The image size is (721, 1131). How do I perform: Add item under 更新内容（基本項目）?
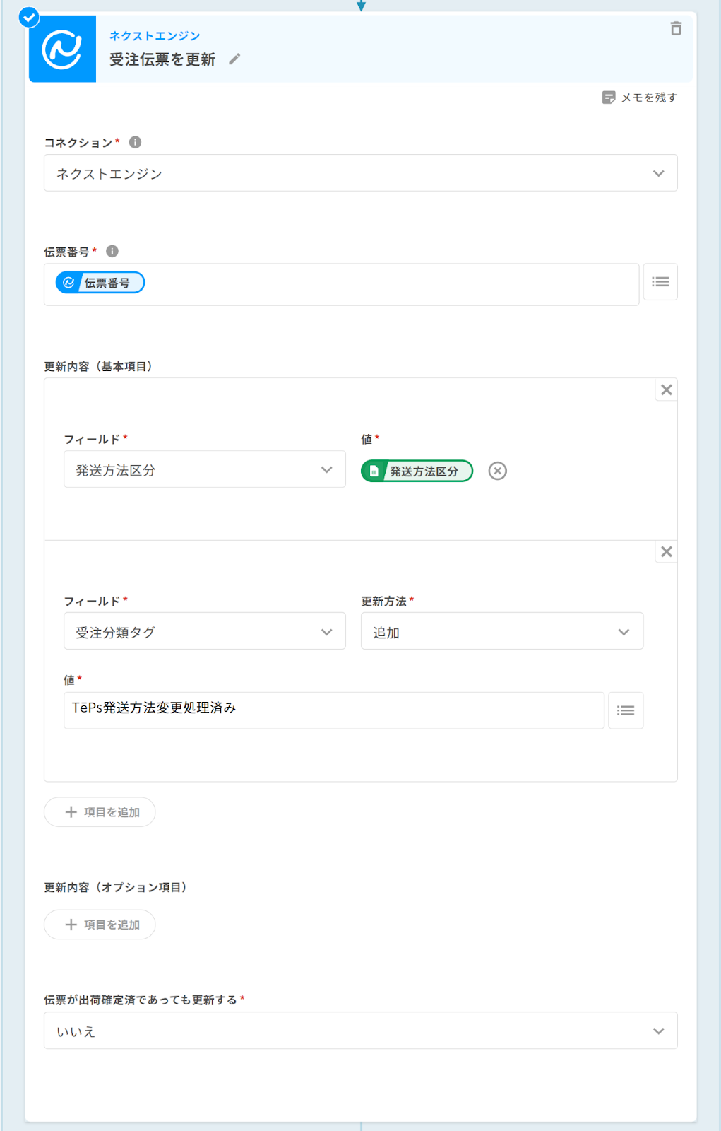(100, 812)
